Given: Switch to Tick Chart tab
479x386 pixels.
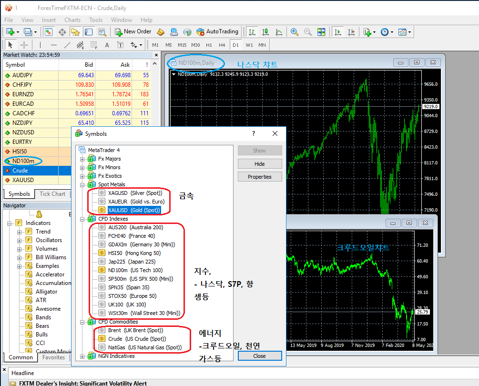Looking at the screenshot, I should click(x=52, y=194).
